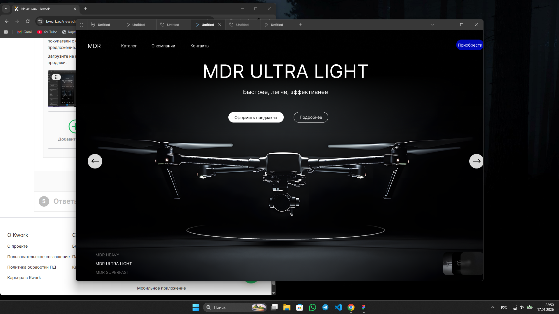The width and height of the screenshot is (559, 314).
Task: Open WhatsApp from the taskbar
Action: click(313, 307)
